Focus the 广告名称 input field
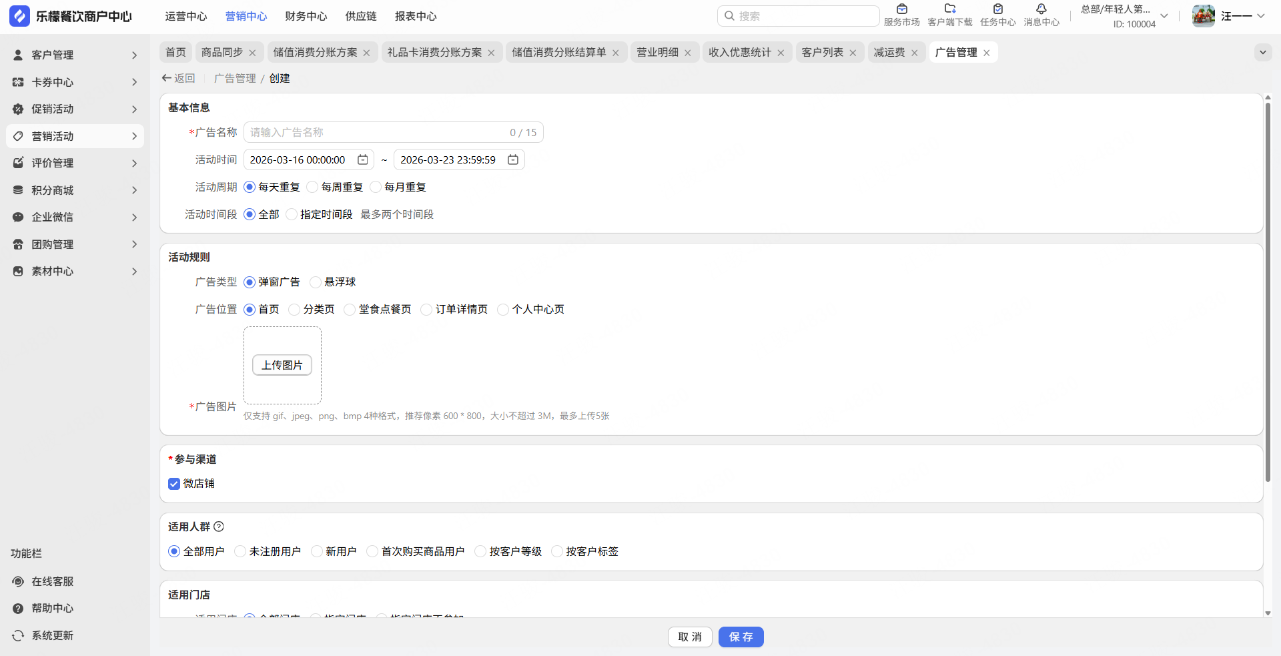 tap(394, 132)
